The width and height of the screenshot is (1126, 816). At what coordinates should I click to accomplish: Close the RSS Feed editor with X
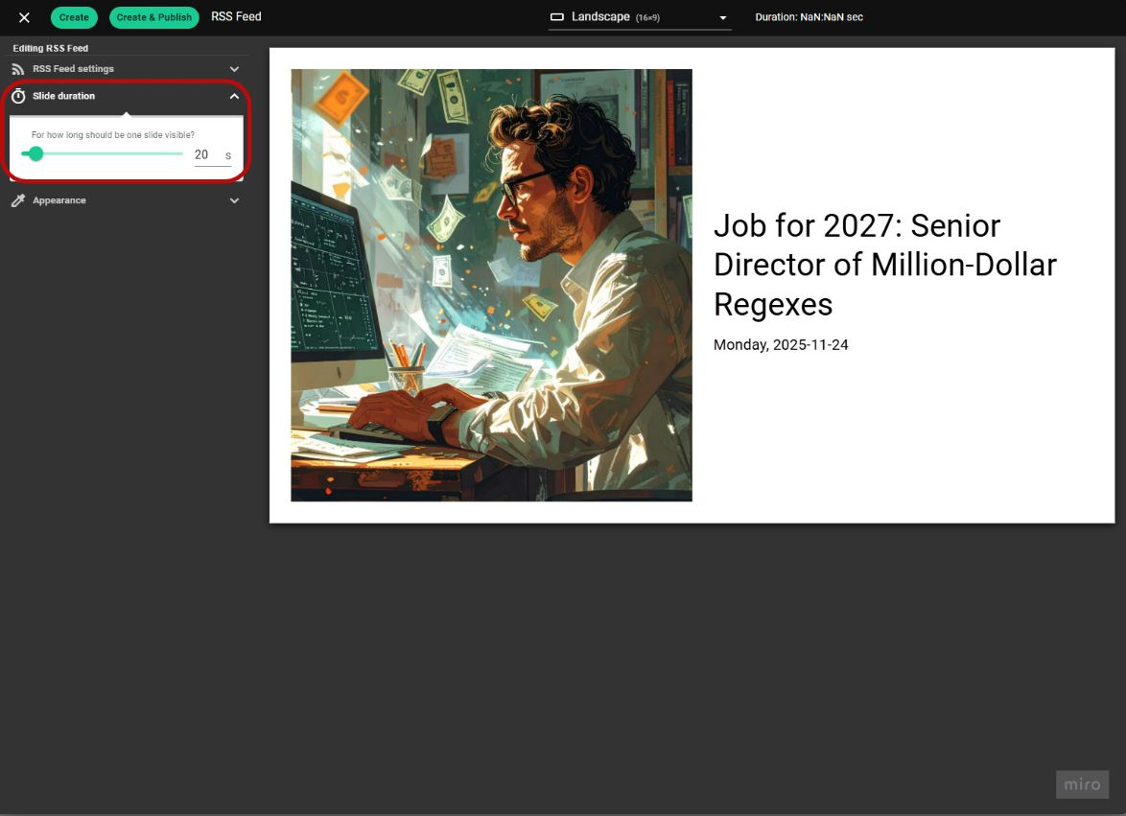[24, 17]
